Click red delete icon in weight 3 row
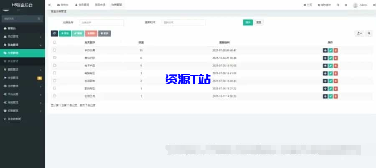376x168 pixels. click(336, 73)
